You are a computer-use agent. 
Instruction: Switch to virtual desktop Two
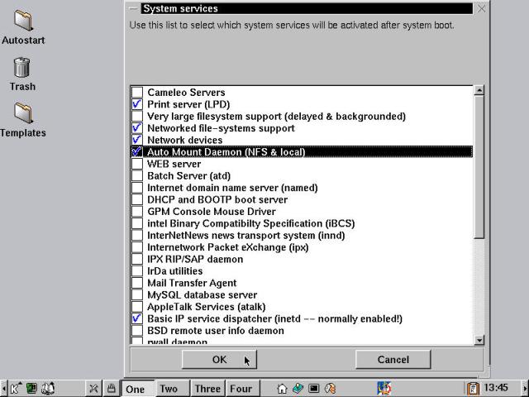coord(169,389)
